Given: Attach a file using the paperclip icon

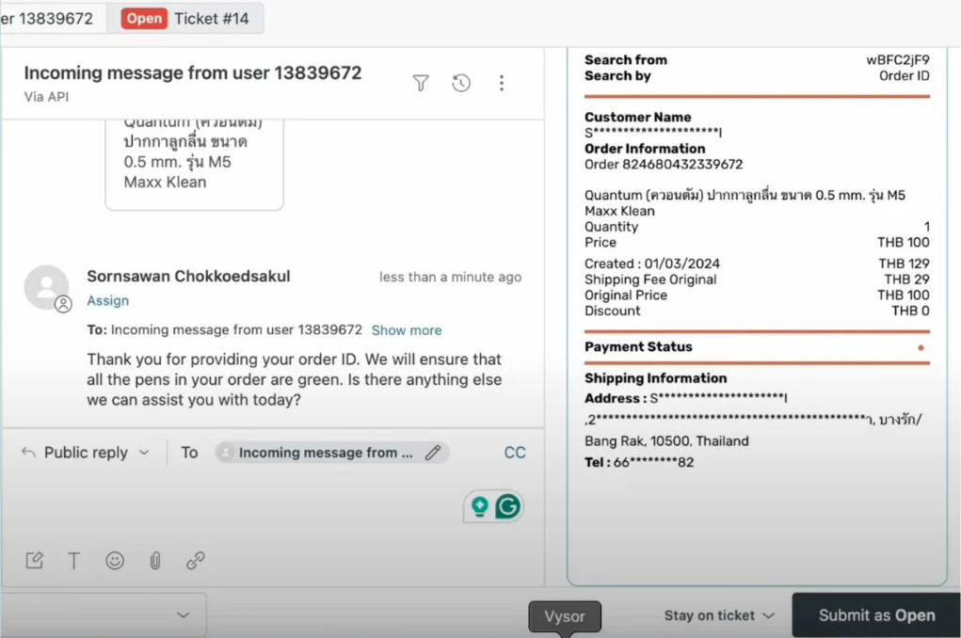Looking at the screenshot, I should pos(155,561).
